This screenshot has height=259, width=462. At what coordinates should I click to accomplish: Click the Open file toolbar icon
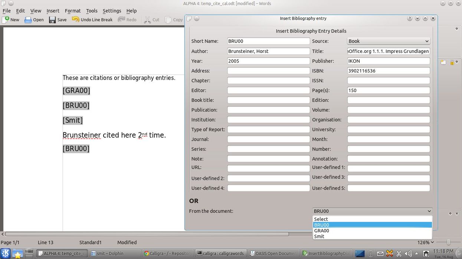(x=28, y=20)
